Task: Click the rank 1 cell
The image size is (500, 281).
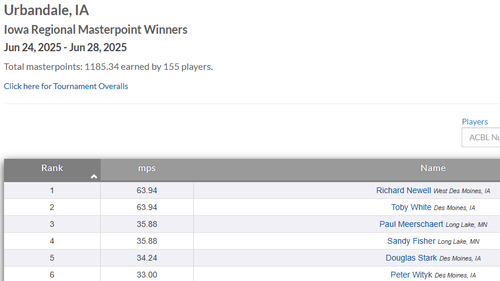Action: coord(52,190)
